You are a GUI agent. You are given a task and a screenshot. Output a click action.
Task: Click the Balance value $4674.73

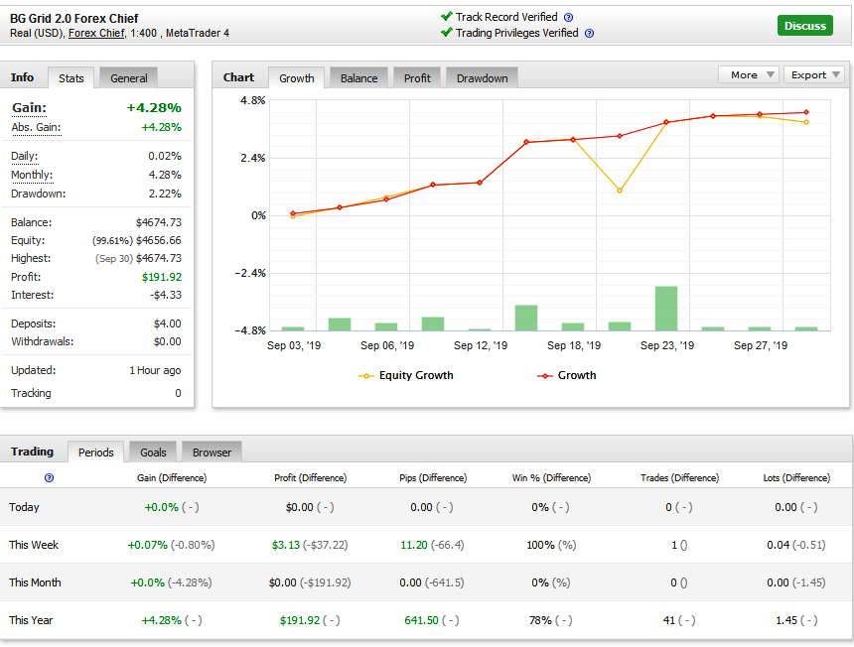pyautogui.click(x=159, y=222)
